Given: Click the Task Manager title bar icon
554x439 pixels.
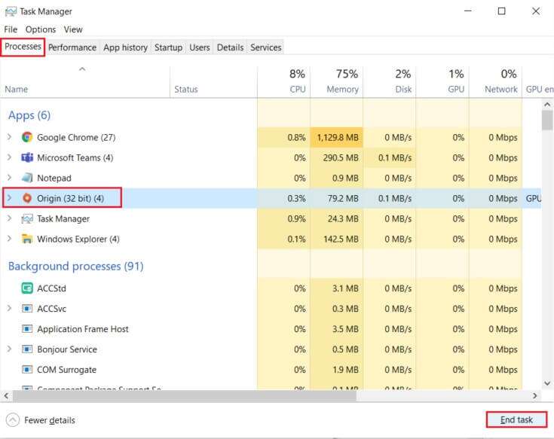Looking at the screenshot, I should (11, 11).
